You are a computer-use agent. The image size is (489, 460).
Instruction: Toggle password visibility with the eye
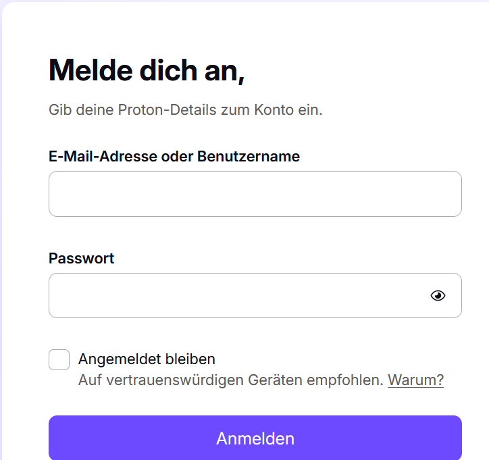(x=438, y=295)
